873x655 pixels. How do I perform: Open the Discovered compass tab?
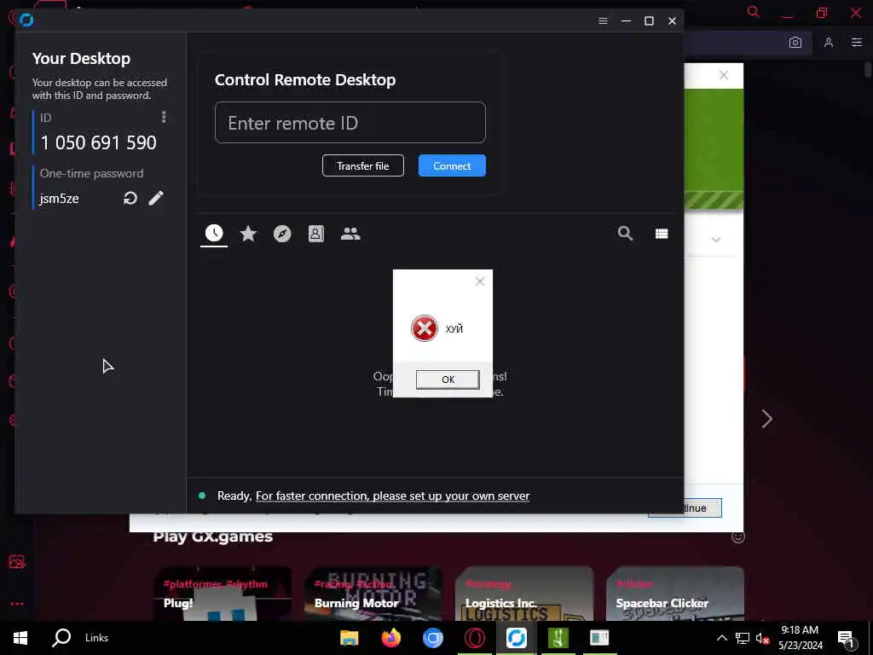pyautogui.click(x=282, y=234)
